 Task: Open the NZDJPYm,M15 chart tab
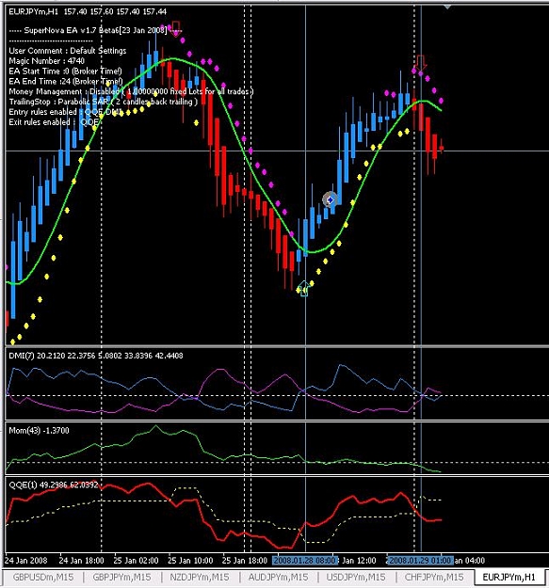click(x=200, y=577)
